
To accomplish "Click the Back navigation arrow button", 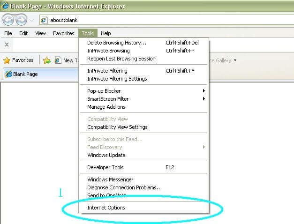I will click(8, 20).
